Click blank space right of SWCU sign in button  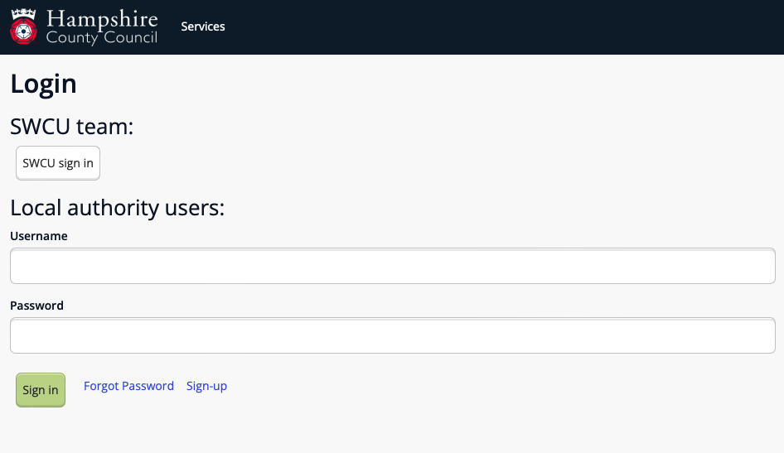414,163
